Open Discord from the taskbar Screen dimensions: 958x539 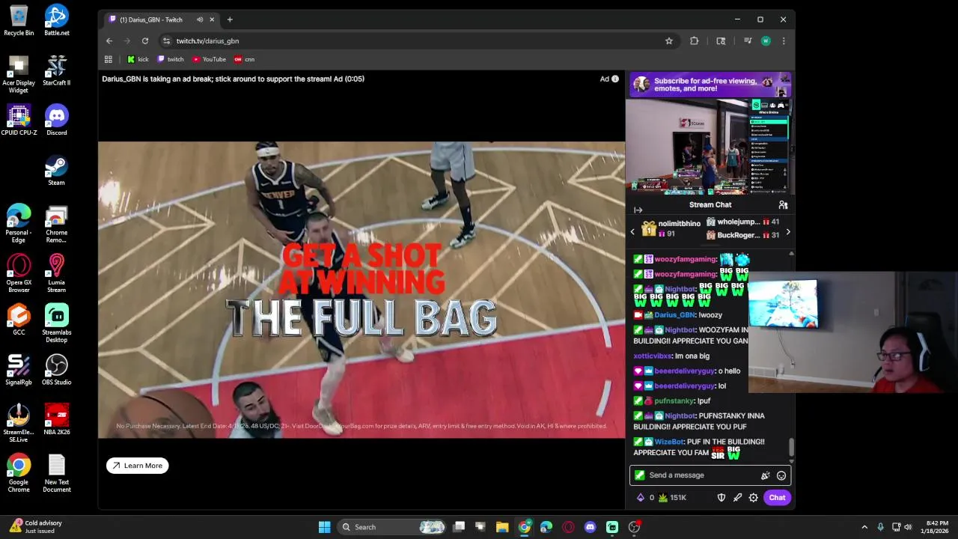590,527
